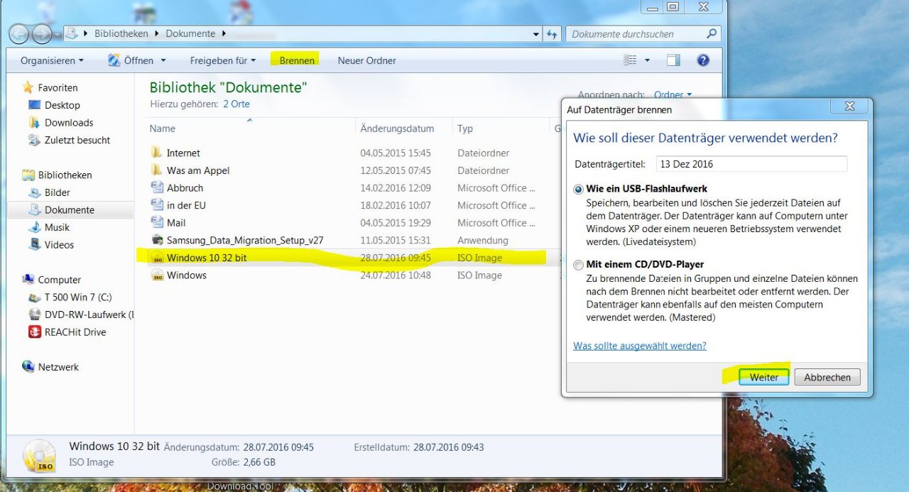This screenshot has height=492, width=909.
Task: Click the Windows ISO file icon
Action: click(x=157, y=275)
